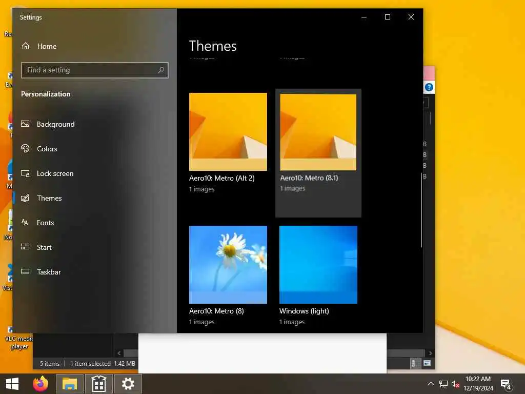
Task: Open the building-icon app on the taskbar
Action: tap(99, 384)
